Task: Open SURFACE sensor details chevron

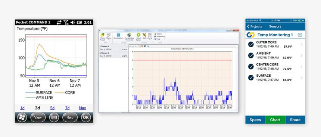Action: tap(302, 77)
